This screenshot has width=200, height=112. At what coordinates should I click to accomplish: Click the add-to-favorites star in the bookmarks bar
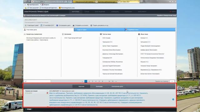(26, 8)
